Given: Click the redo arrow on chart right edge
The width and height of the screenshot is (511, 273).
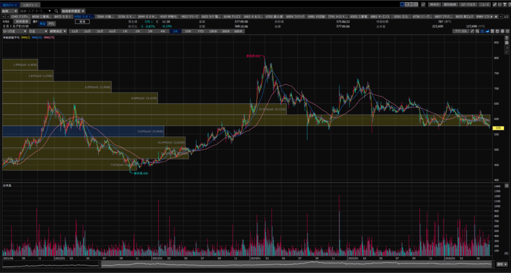Looking at the screenshot, I should (x=507, y=52).
